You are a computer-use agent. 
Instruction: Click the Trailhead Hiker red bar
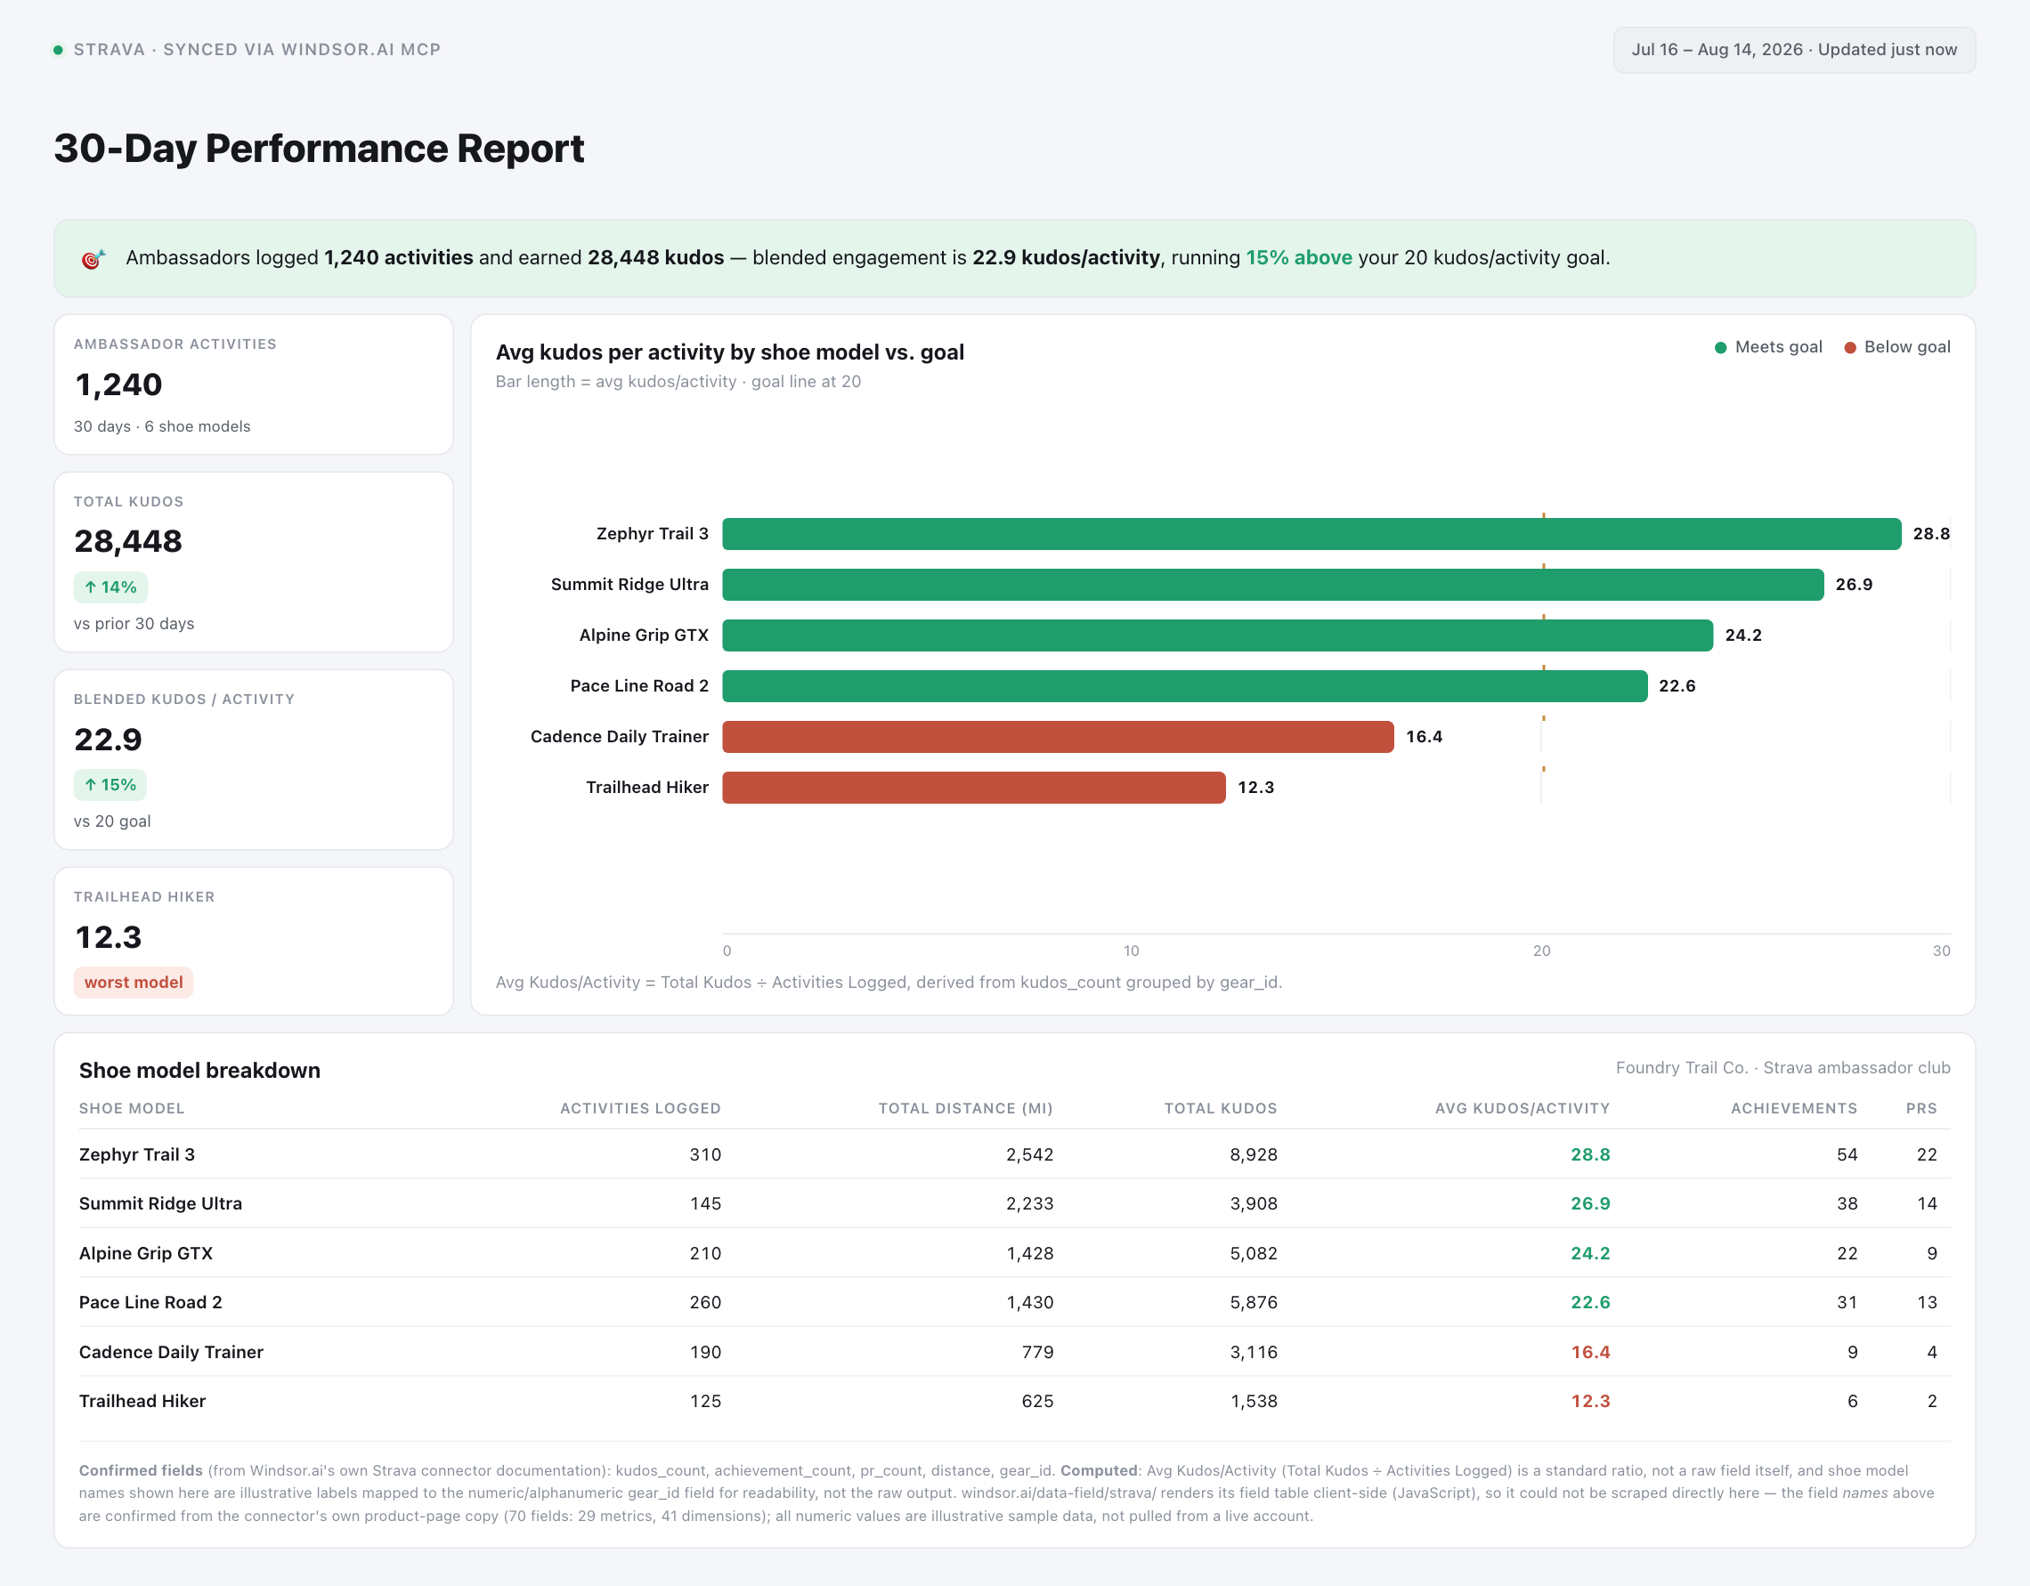(974, 788)
